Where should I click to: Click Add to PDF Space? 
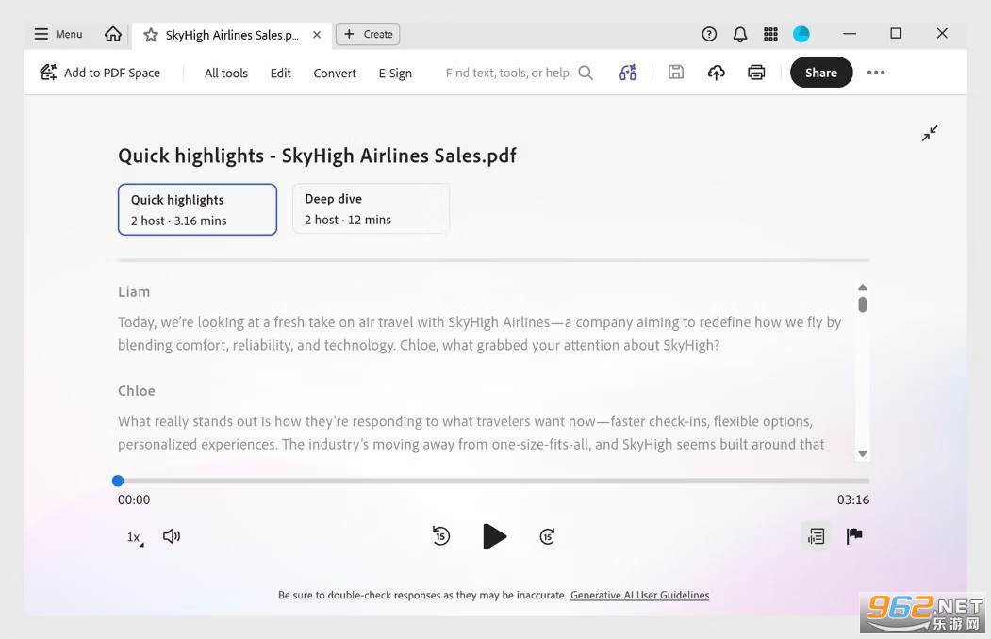[100, 73]
